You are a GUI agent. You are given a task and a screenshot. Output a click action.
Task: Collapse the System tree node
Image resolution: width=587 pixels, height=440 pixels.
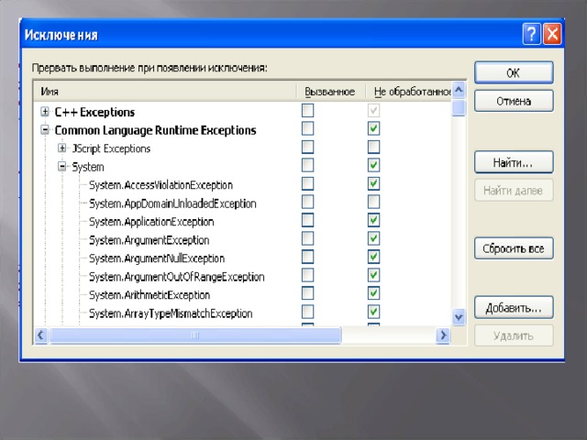[62, 167]
